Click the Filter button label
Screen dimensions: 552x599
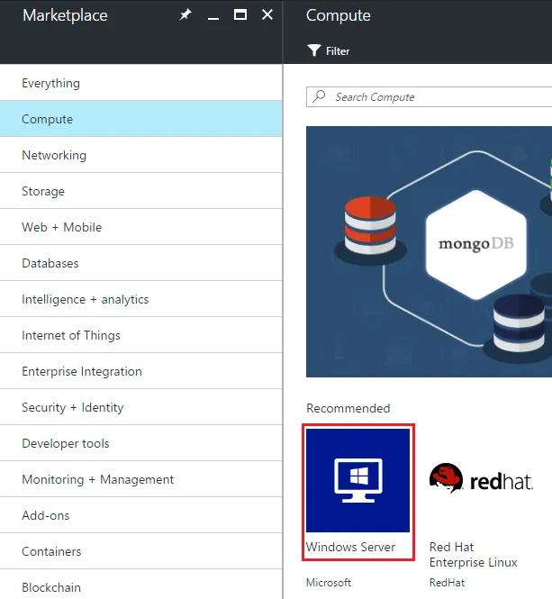pos(338,51)
